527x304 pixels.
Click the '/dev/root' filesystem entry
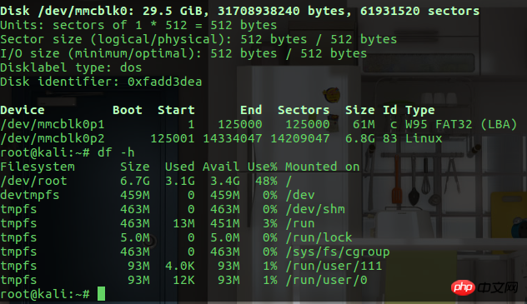click(x=33, y=182)
